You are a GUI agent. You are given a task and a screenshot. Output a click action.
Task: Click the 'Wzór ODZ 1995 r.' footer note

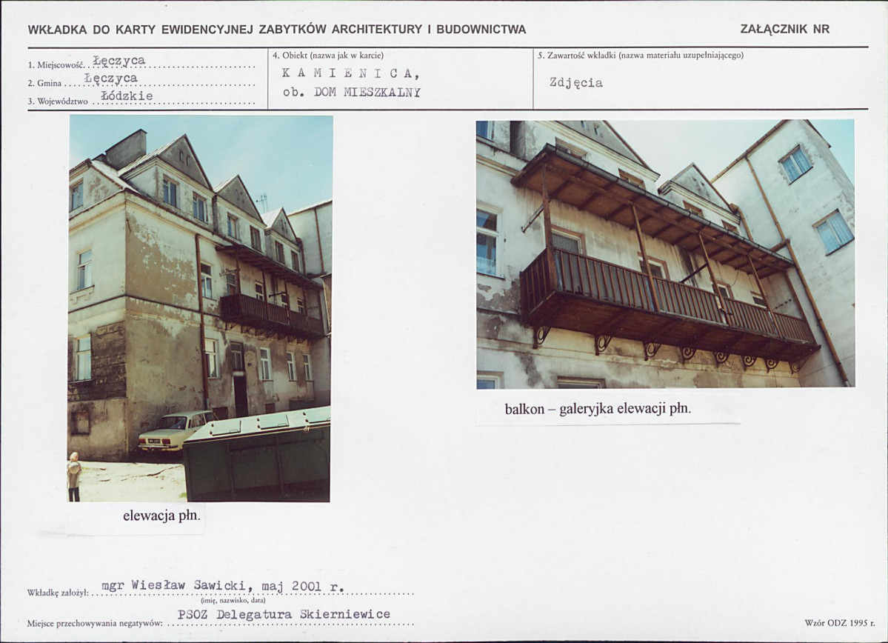point(839,623)
